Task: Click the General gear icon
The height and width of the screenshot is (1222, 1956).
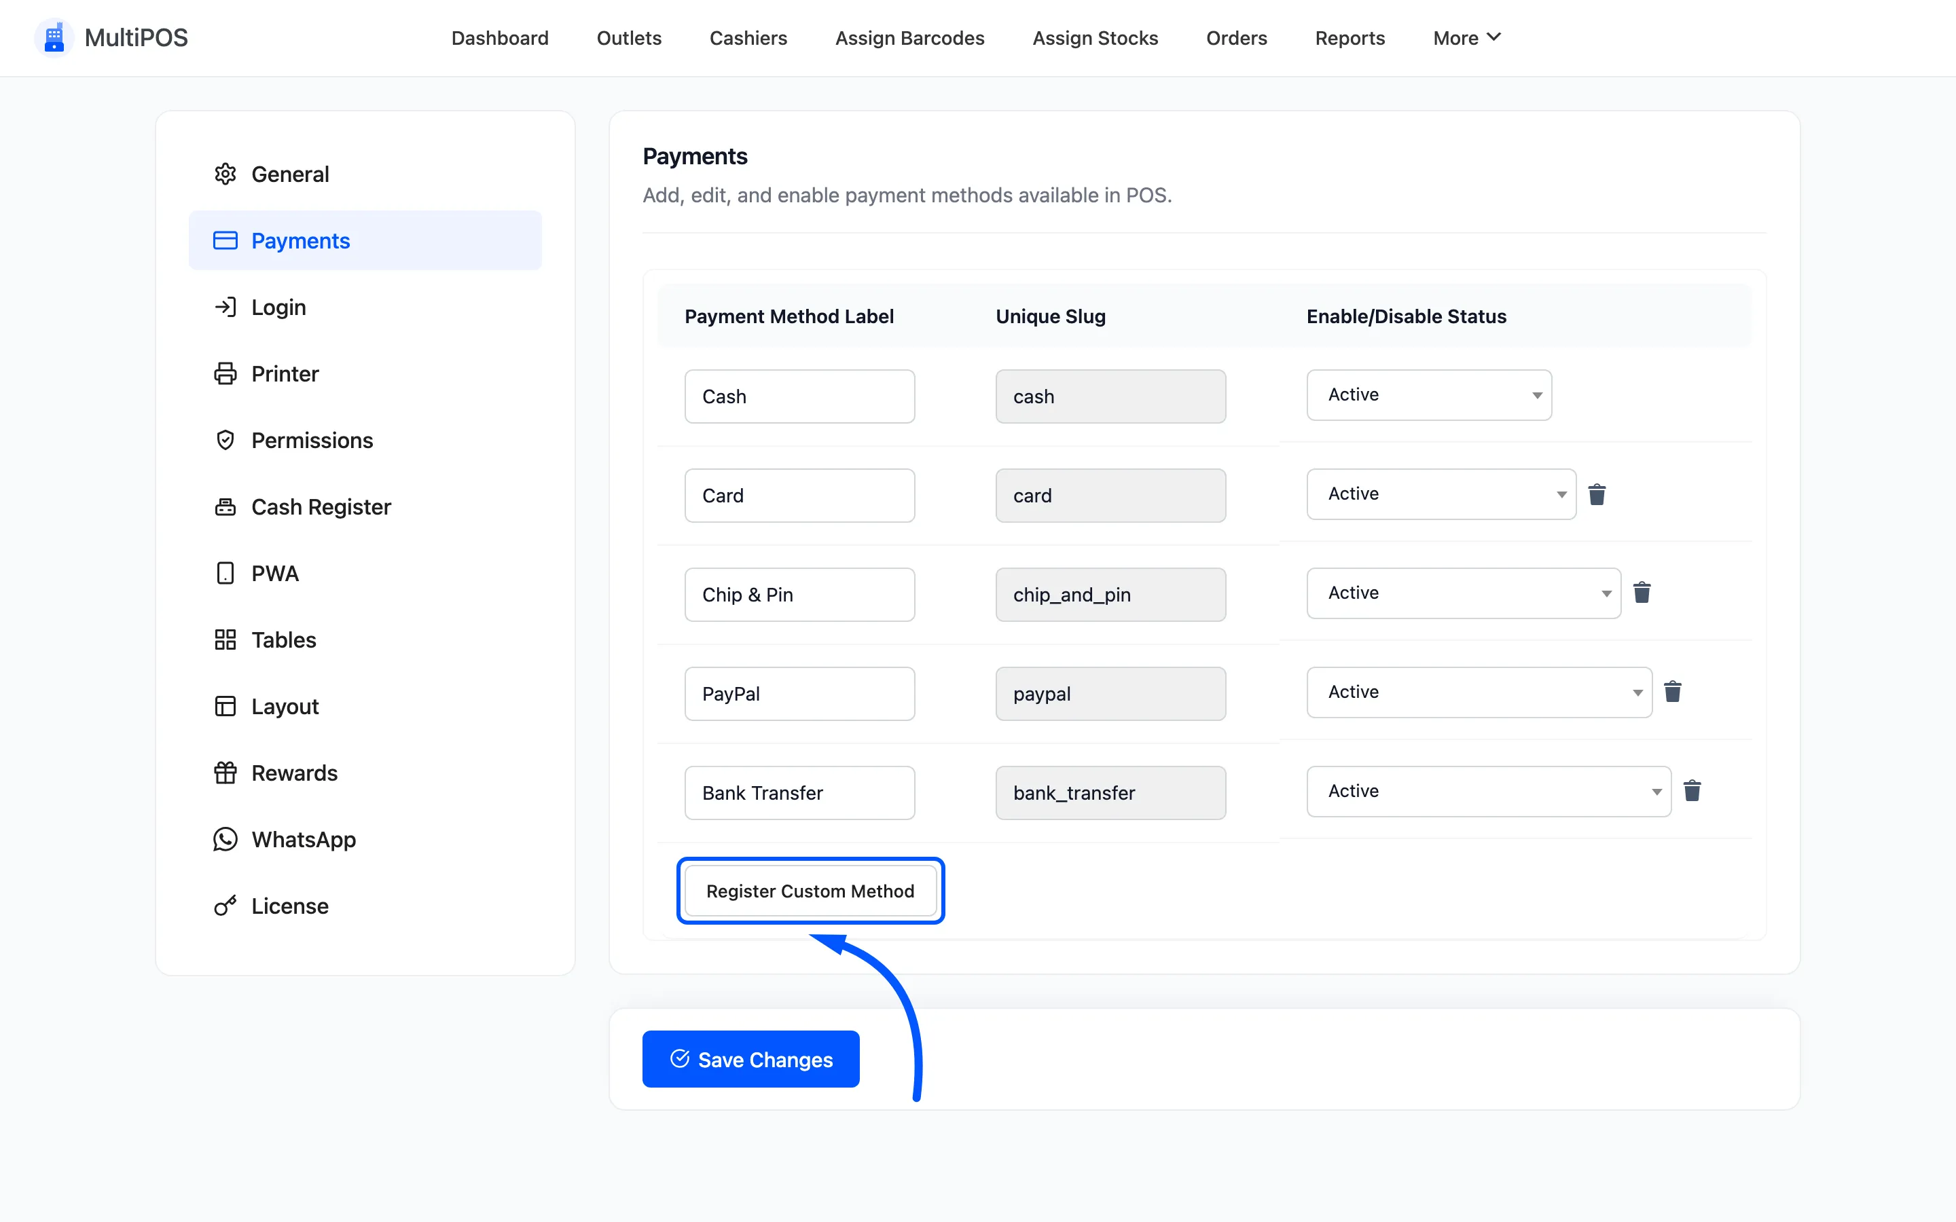Action: (225, 174)
